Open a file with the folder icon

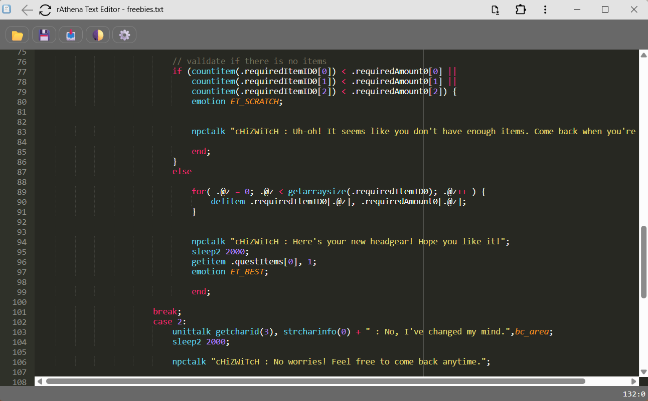pyautogui.click(x=18, y=35)
